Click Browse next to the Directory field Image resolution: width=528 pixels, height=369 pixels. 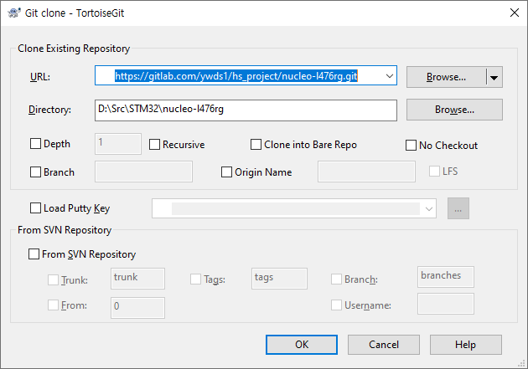coord(454,110)
